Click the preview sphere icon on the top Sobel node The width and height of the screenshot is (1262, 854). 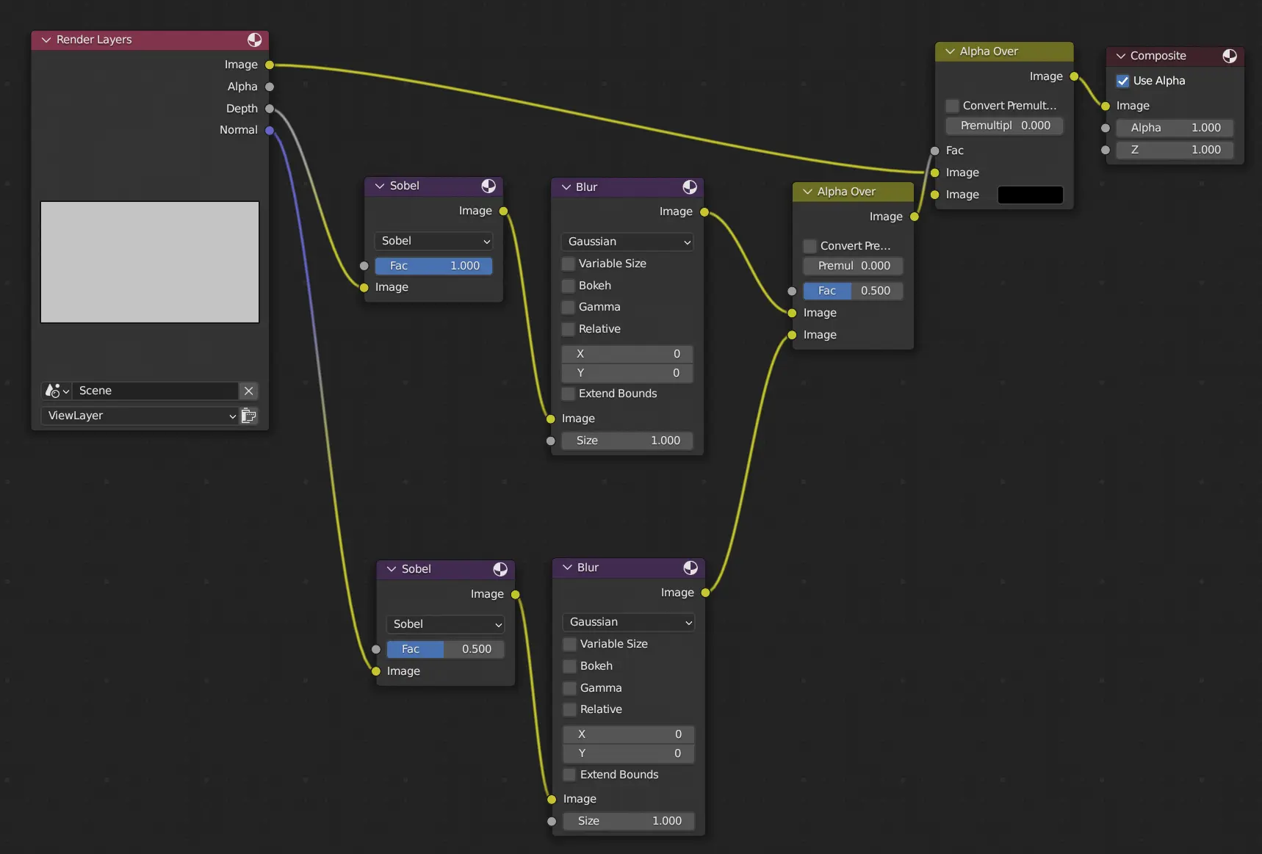[488, 186]
